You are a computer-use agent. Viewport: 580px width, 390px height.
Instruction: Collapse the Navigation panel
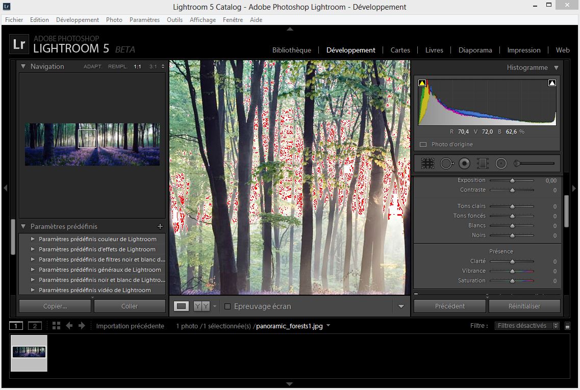(x=23, y=66)
